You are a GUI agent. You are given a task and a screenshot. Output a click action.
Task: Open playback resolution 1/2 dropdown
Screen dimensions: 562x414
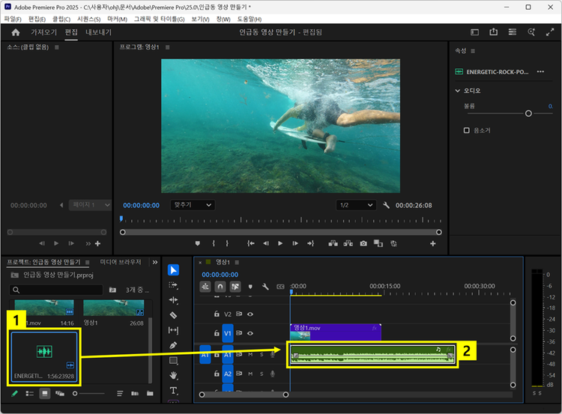356,204
